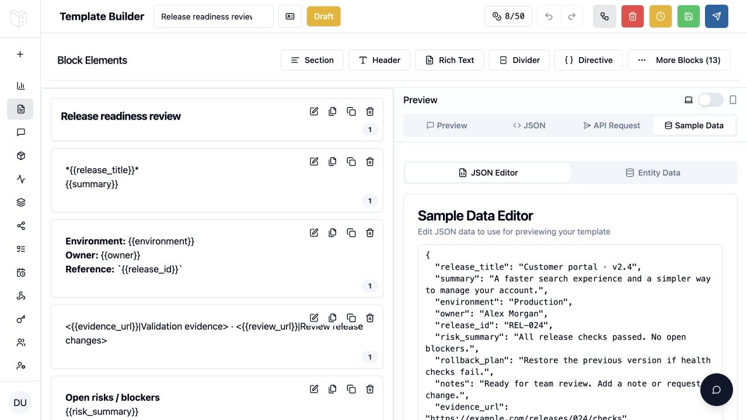Select the Sample Data tab

pos(694,125)
